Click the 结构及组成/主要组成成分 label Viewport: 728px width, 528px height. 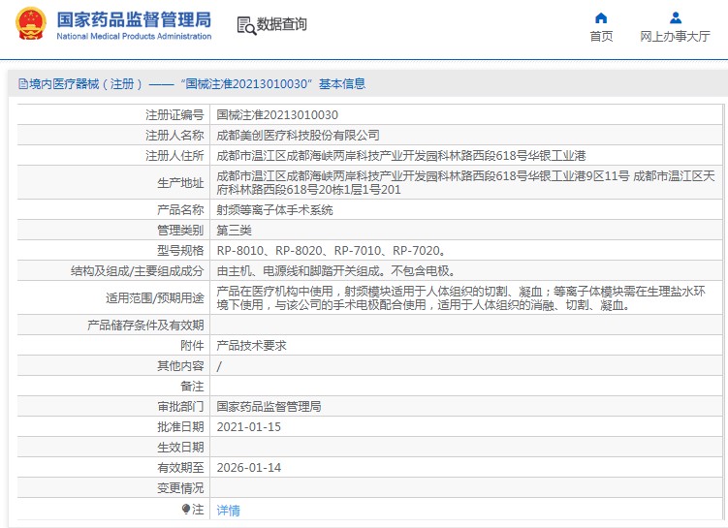point(138,271)
